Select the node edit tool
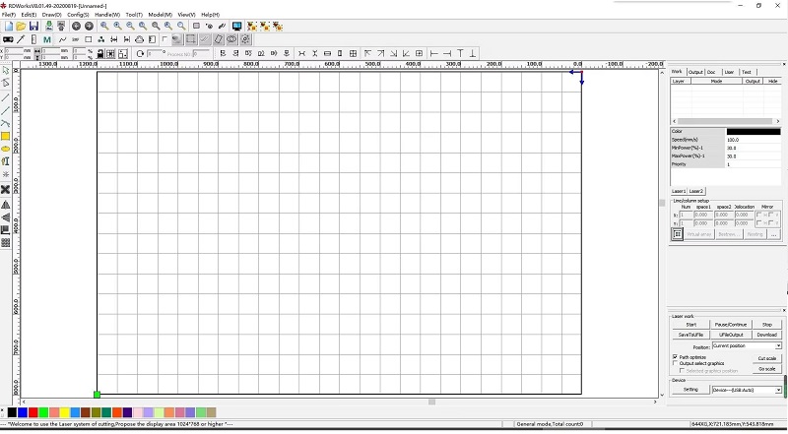 click(6, 83)
